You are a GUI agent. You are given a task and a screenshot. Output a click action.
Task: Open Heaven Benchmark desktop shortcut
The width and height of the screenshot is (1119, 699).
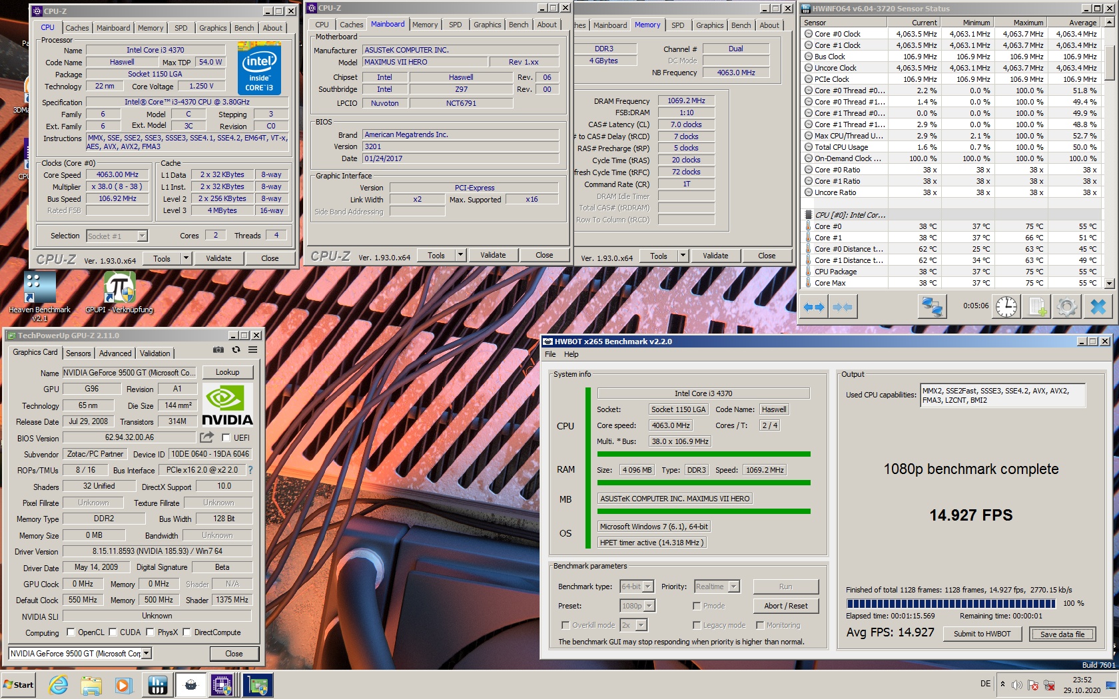pos(40,296)
